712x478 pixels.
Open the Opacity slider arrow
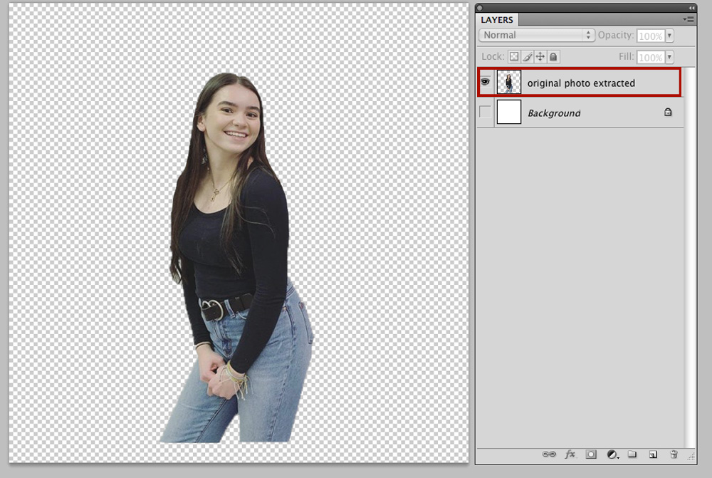pos(669,36)
